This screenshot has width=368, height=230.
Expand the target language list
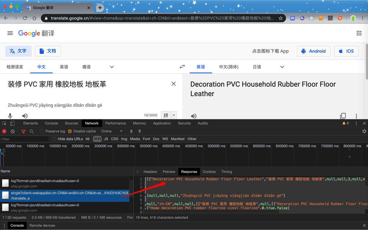pos(282,67)
